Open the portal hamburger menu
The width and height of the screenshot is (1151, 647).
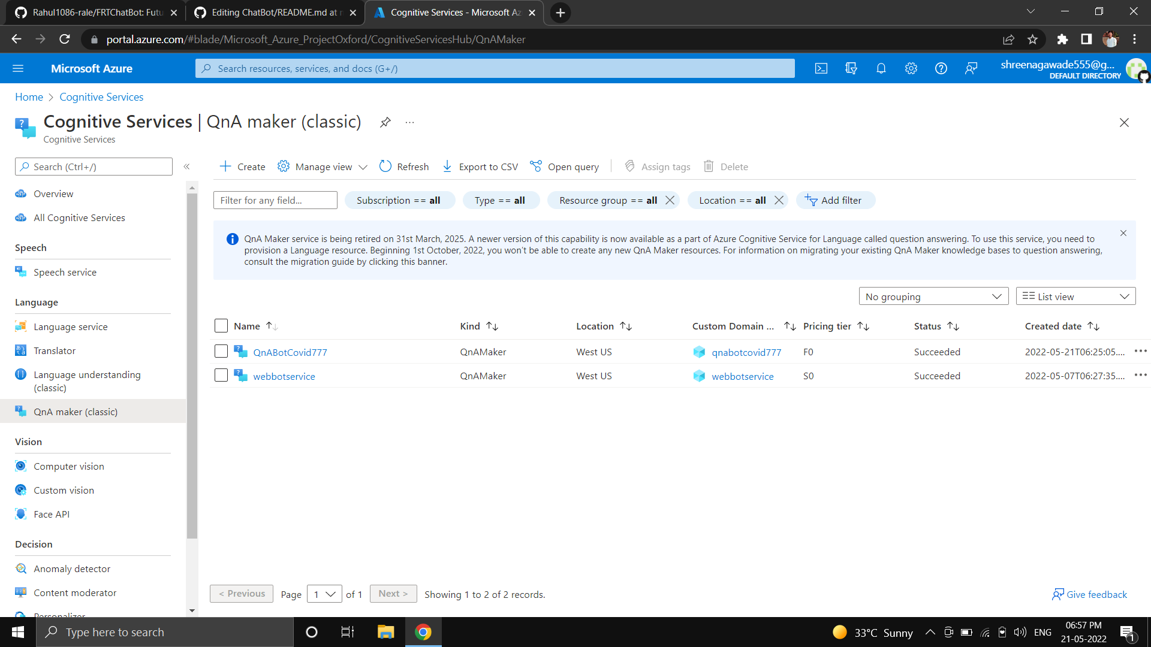[x=18, y=68]
